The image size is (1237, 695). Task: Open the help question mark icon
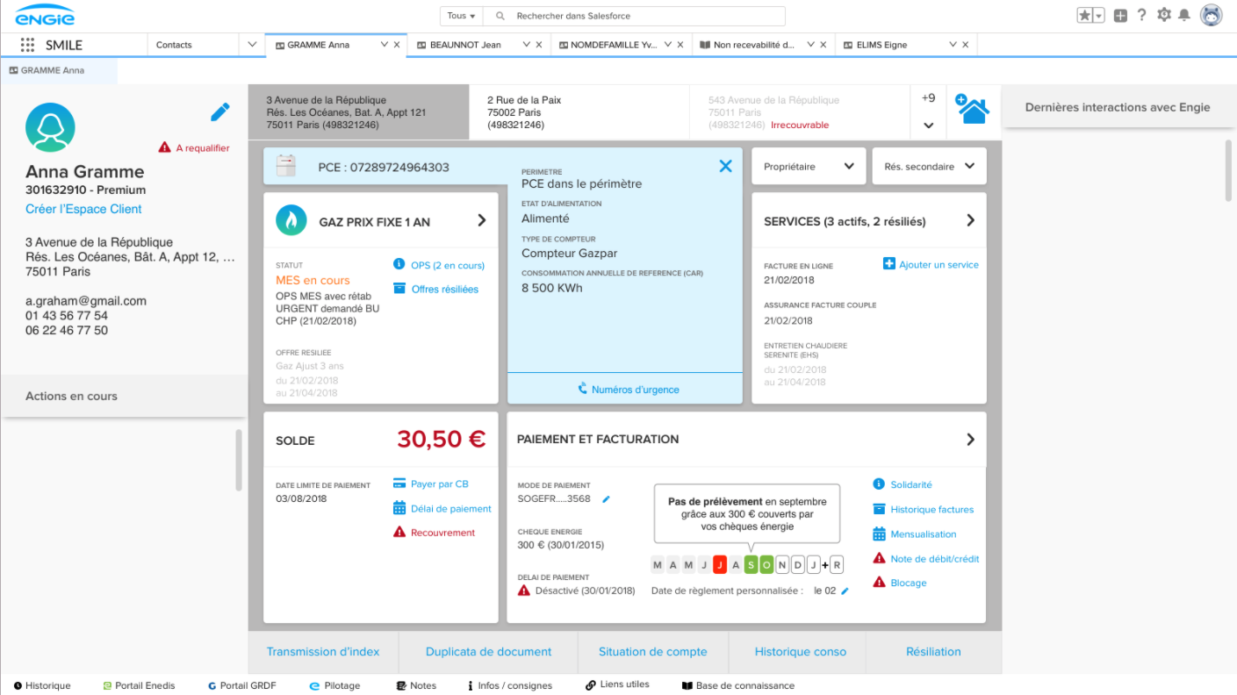[x=1142, y=15]
